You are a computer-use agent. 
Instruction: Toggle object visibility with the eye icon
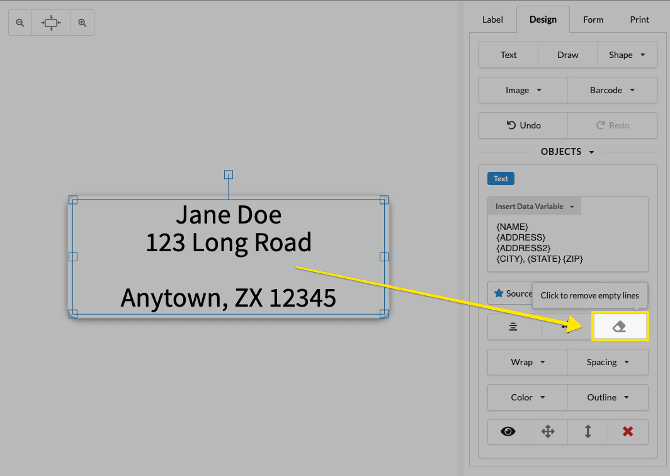(508, 431)
